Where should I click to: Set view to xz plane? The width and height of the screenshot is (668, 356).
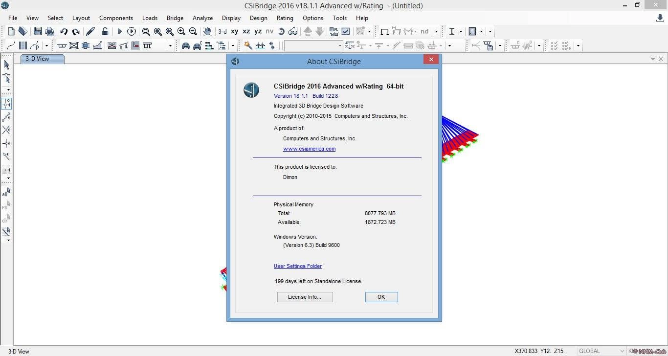(x=246, y=31)
